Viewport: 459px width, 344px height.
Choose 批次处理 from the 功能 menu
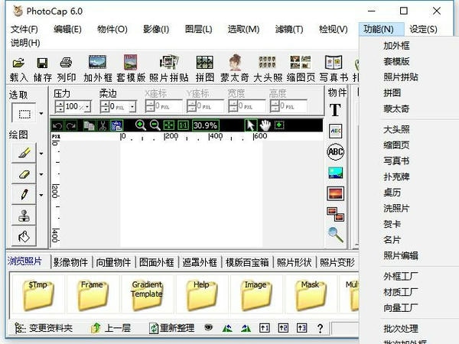pos(401,329)
